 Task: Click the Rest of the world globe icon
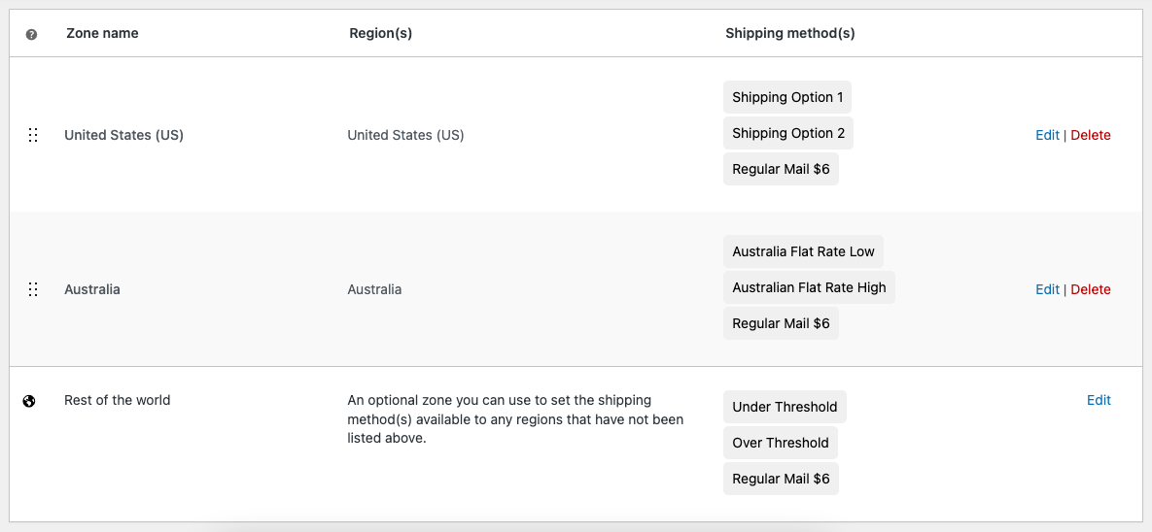coord(29,400)
